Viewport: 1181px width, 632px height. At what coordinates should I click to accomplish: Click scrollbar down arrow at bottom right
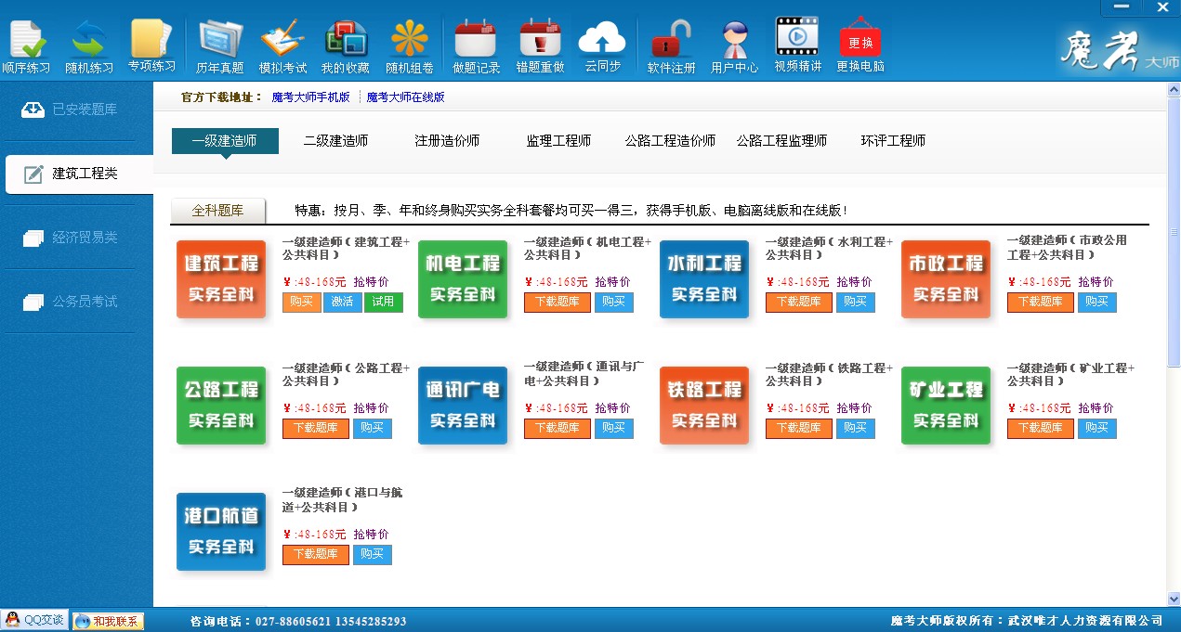point(1174,599)
